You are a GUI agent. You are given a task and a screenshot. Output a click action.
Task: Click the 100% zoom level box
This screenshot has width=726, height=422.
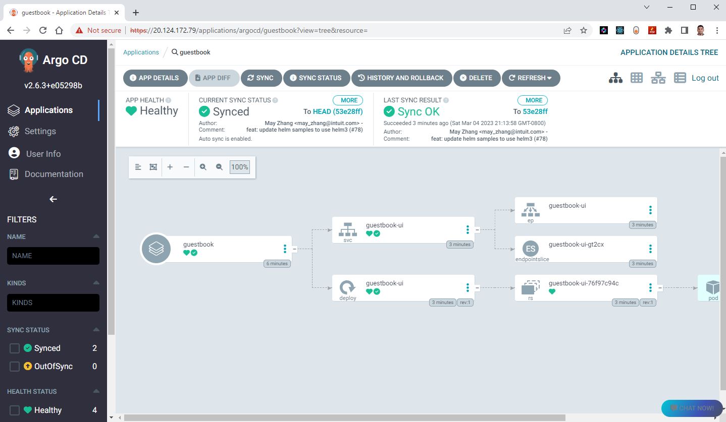(240, 167)
